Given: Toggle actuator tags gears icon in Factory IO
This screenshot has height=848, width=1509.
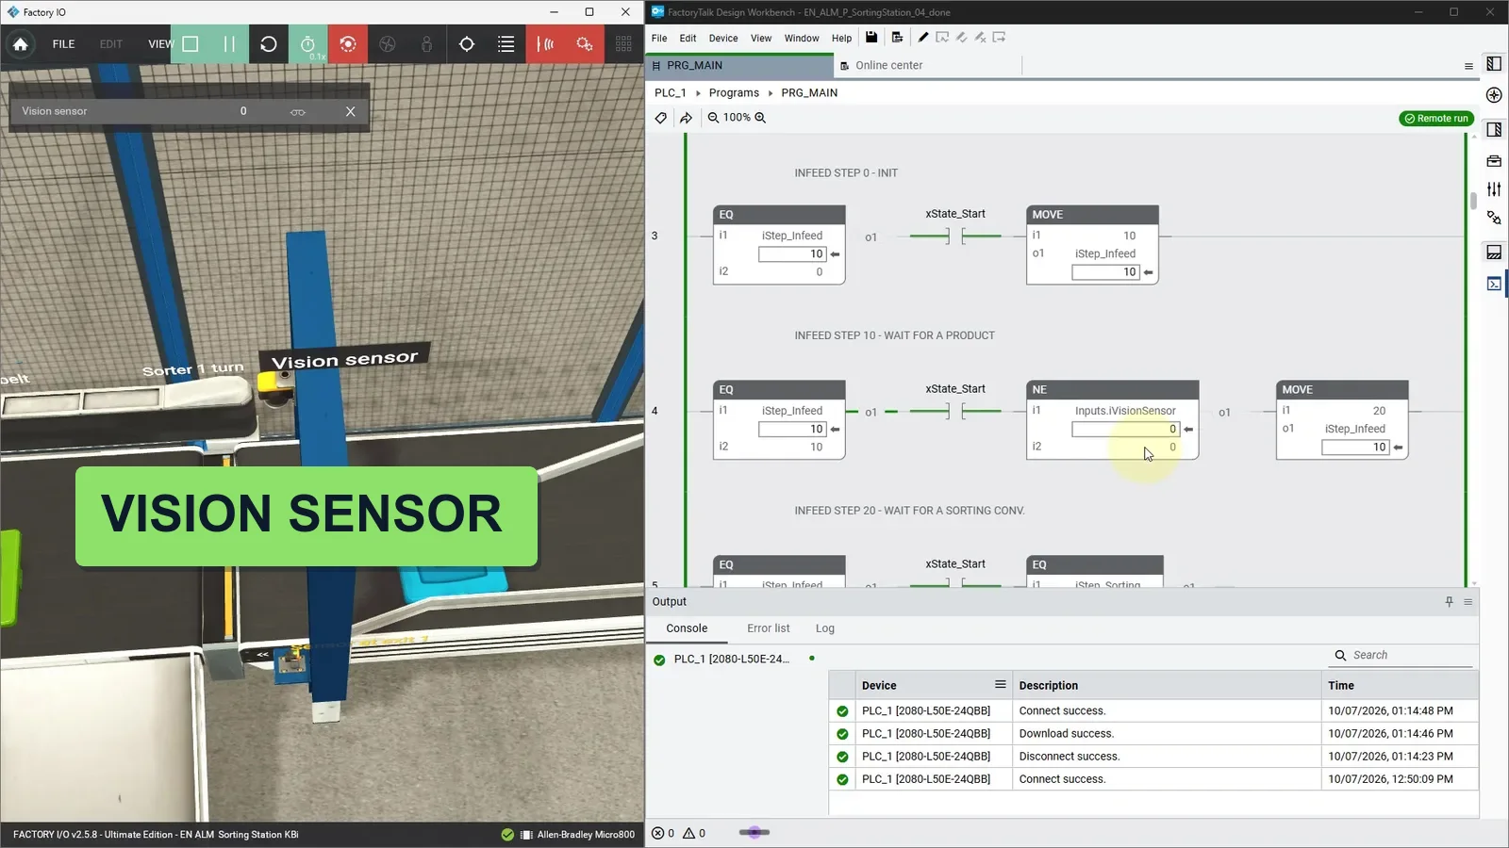Looking at the screenshot, I should 585,44.
